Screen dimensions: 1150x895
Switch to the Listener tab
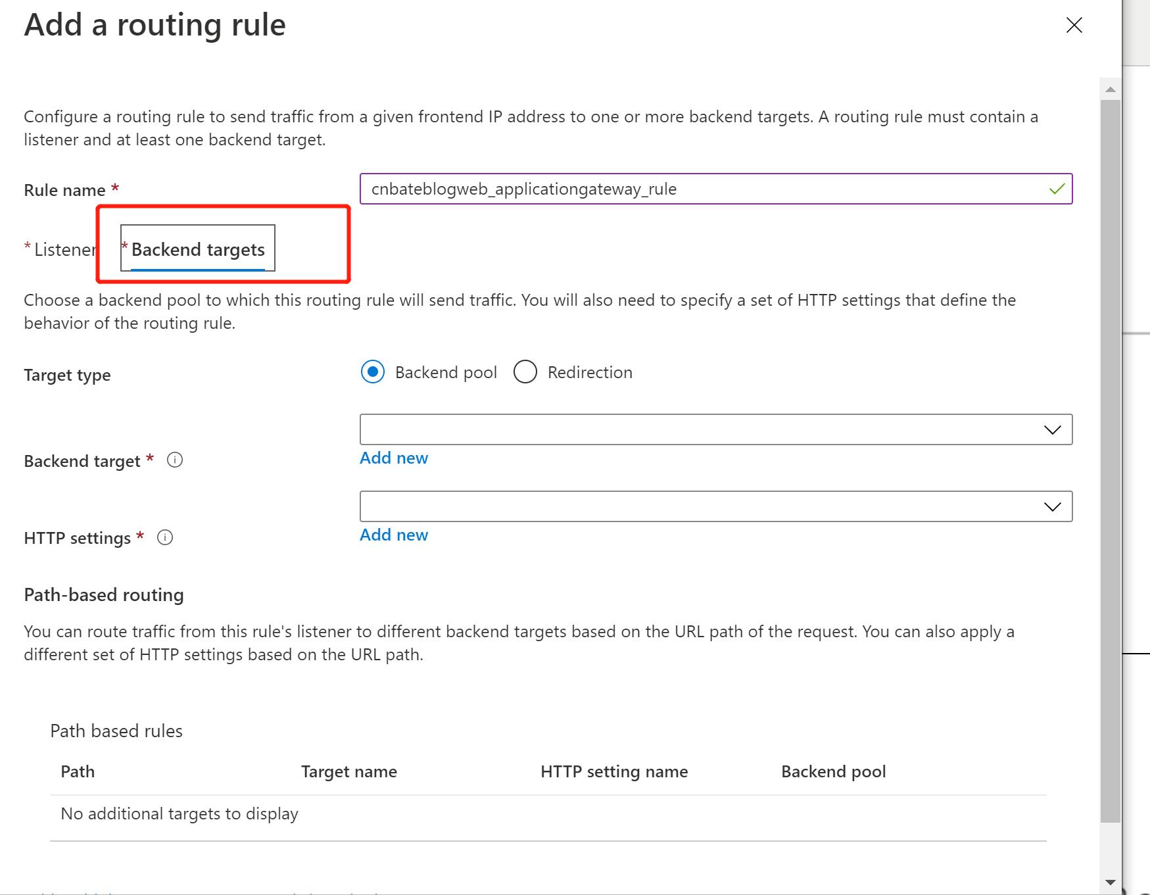coord(66,249)
